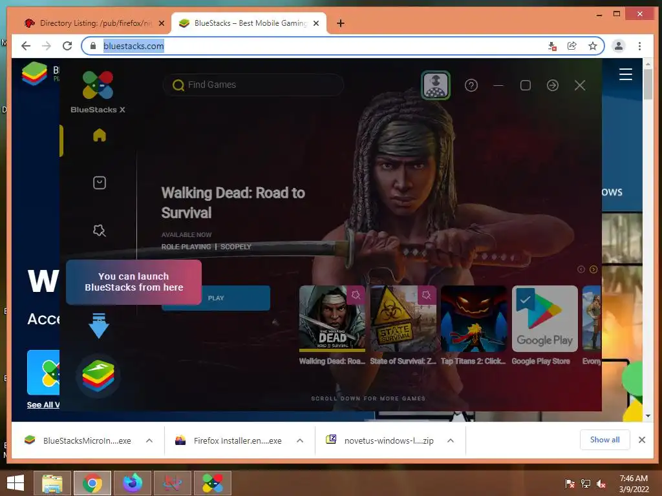Click the network tray icon
Screen dimensions: 662x496
pyautogui.click(x=586, y=484)
